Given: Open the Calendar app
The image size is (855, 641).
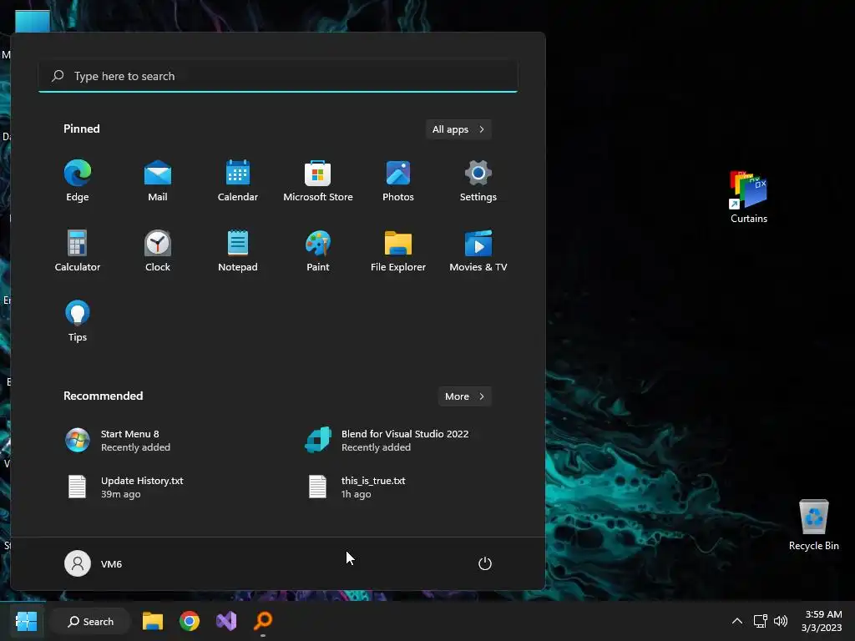Looking at the screenshot, I should pyautogui.click(x=238, y=181).
